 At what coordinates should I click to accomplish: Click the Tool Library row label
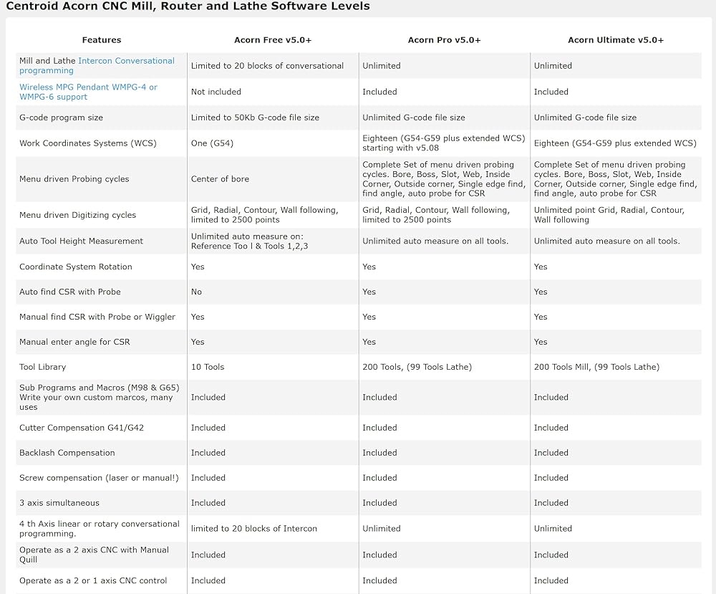(x=42, y=367)
